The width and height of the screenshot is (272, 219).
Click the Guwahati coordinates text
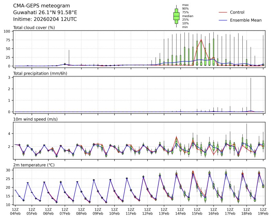[45, 13]
